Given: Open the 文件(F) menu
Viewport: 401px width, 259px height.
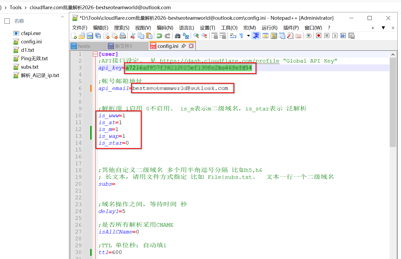Looking at the screenshot, I should point(79,28).
